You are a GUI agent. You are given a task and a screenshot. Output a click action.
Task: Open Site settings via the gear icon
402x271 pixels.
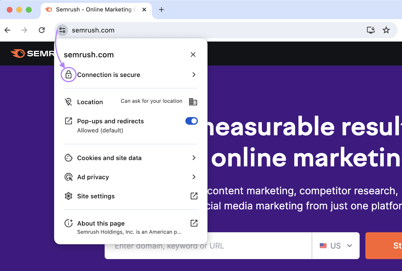pyautogui.click(x=68, y=196)
